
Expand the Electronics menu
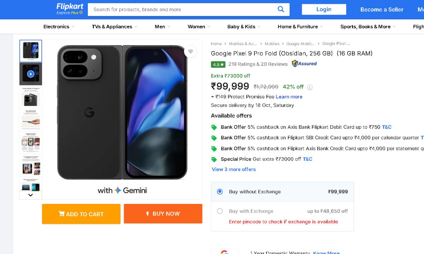(x=59, y=26)
